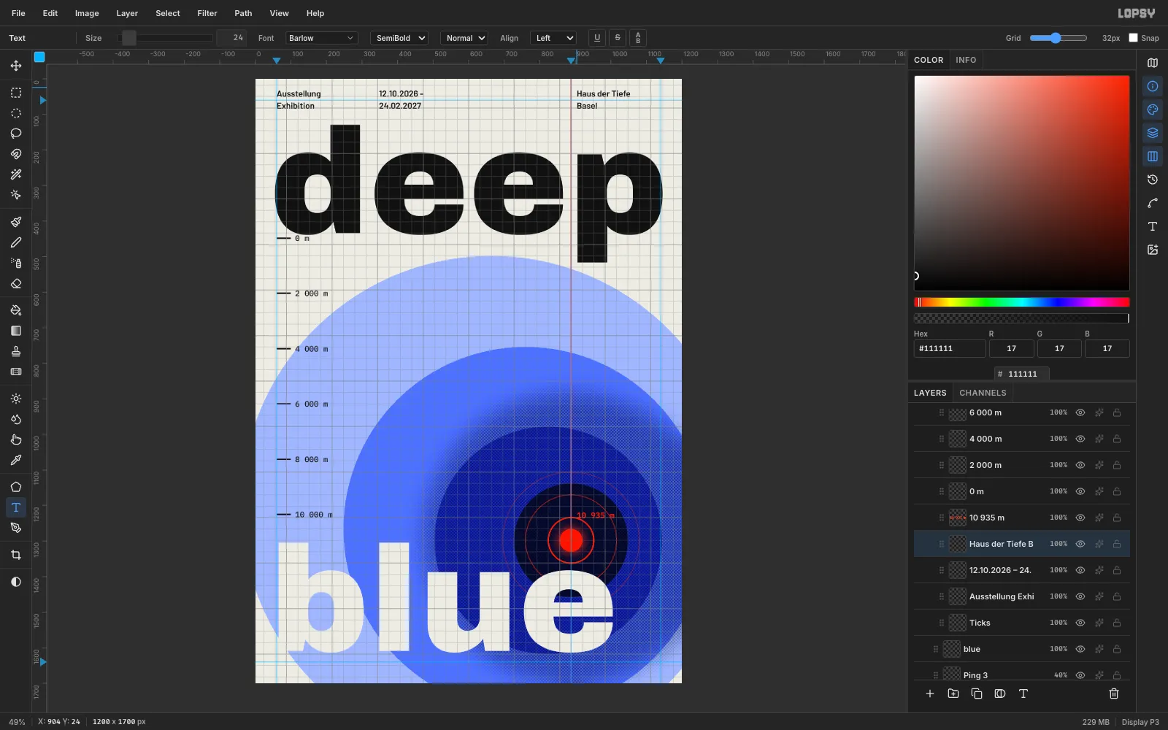Click the LOPSY logo
1168x730 pixels.
pos(1137,13)
